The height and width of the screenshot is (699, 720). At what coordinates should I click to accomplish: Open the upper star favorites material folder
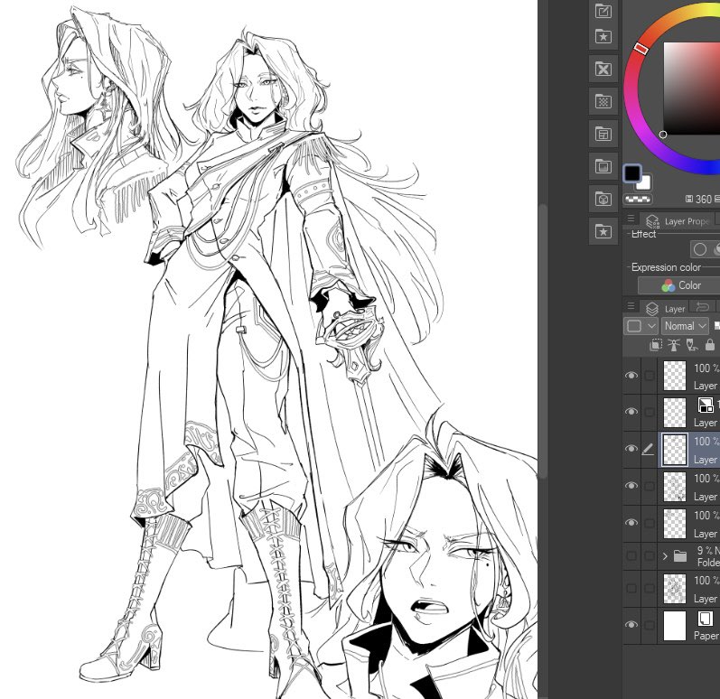(x=603, y=36)
